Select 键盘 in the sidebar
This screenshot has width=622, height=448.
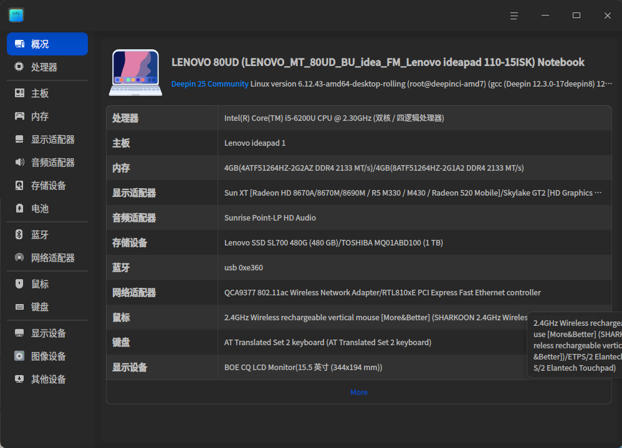click(47, 307)
